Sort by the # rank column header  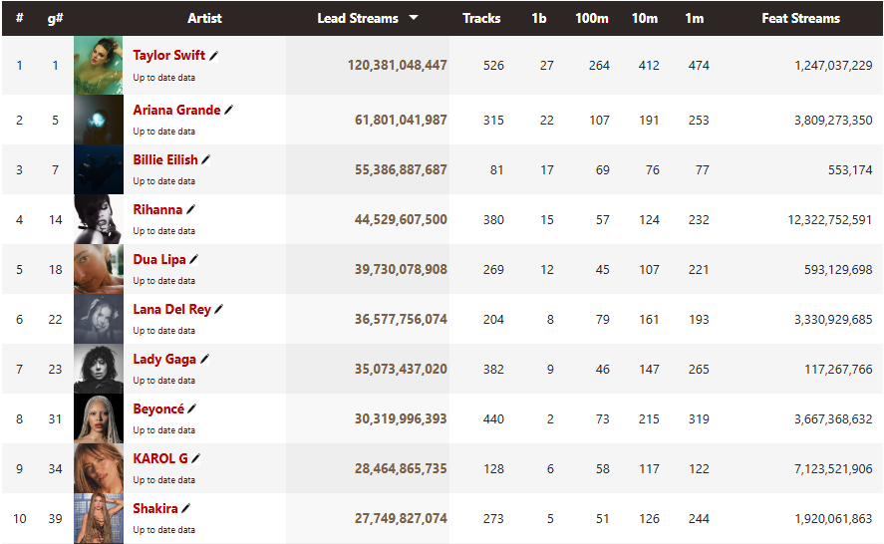click(19, 18)
